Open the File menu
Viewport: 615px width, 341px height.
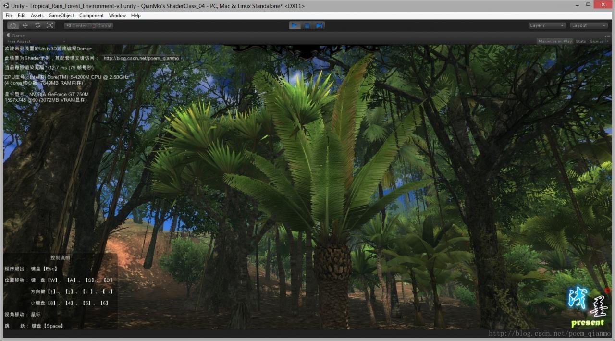tap(9, 16)
